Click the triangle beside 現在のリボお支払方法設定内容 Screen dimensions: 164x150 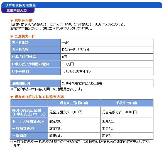point(12,97)
